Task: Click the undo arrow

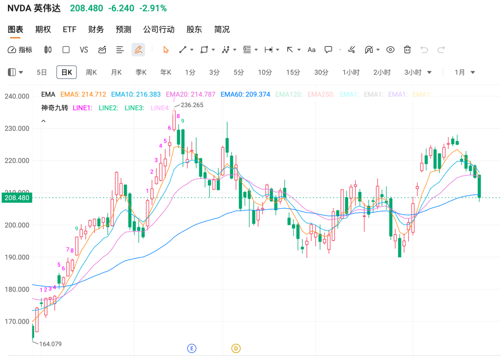Action: click(x=424, y=50)
